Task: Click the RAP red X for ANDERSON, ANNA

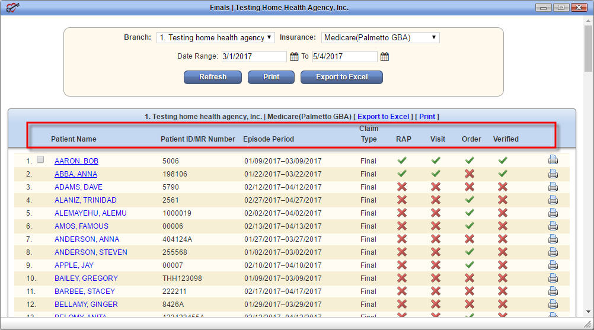Action: click(x=402, y=239)
